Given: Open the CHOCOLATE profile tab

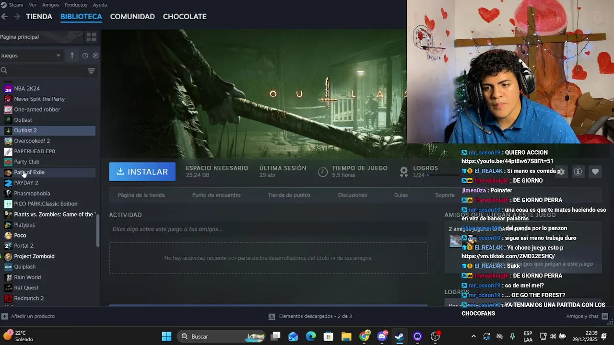Looking at the screenshot, I should (x=185, y=16).
